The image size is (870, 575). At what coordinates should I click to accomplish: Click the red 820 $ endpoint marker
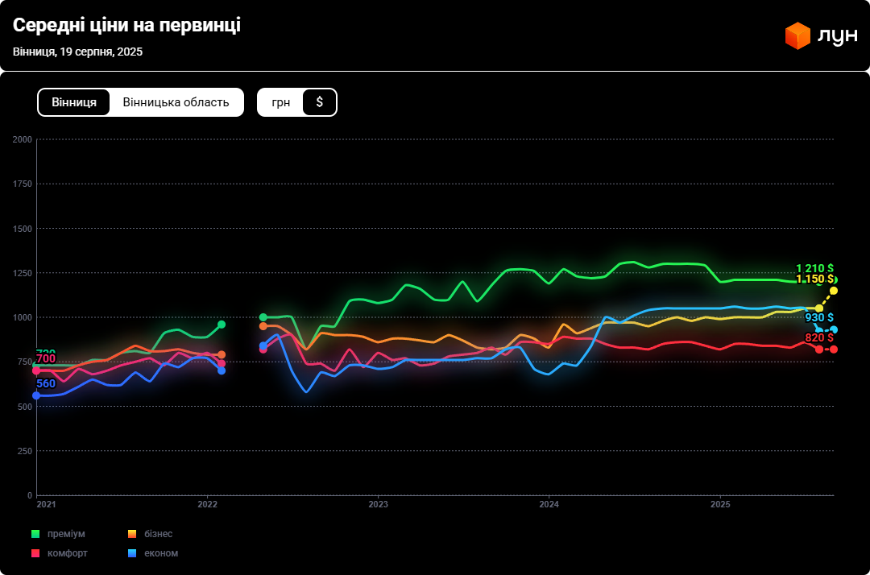(834, 349)
